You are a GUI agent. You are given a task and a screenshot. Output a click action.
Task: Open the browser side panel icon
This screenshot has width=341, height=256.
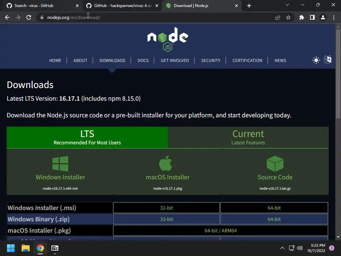pos(312,17)
